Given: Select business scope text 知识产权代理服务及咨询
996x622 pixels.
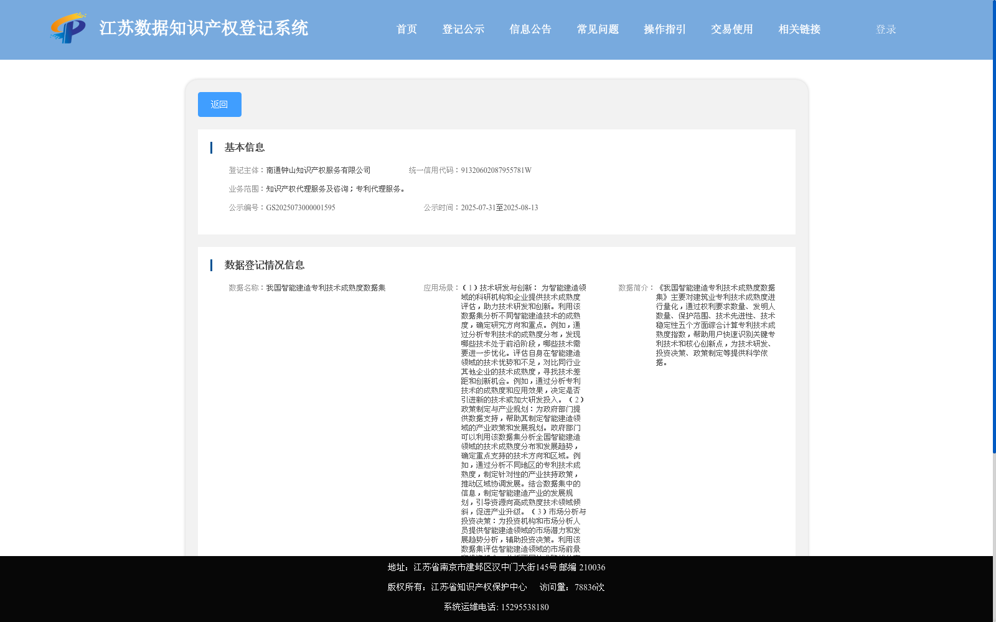Looking at the screenshot, I should pyautogui.click(x=307, y=189).
